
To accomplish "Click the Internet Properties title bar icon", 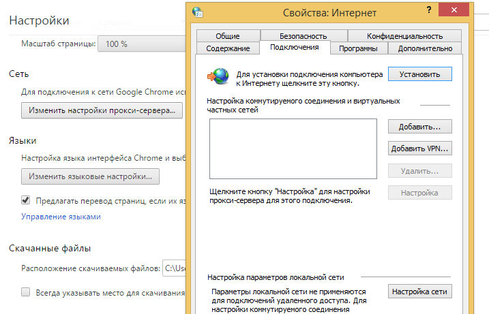I will 198,12.
